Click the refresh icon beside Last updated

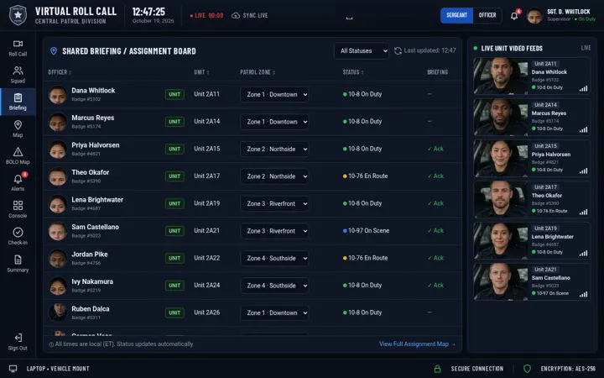pyautogui.click(x=398, y=50)
